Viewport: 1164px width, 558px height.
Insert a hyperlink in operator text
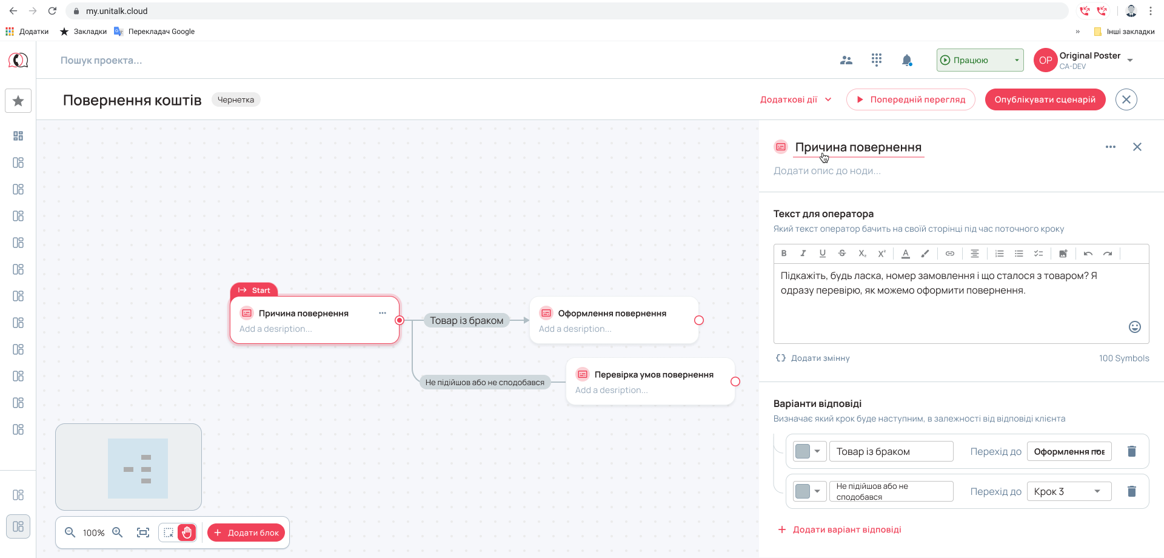pos(950,254)
